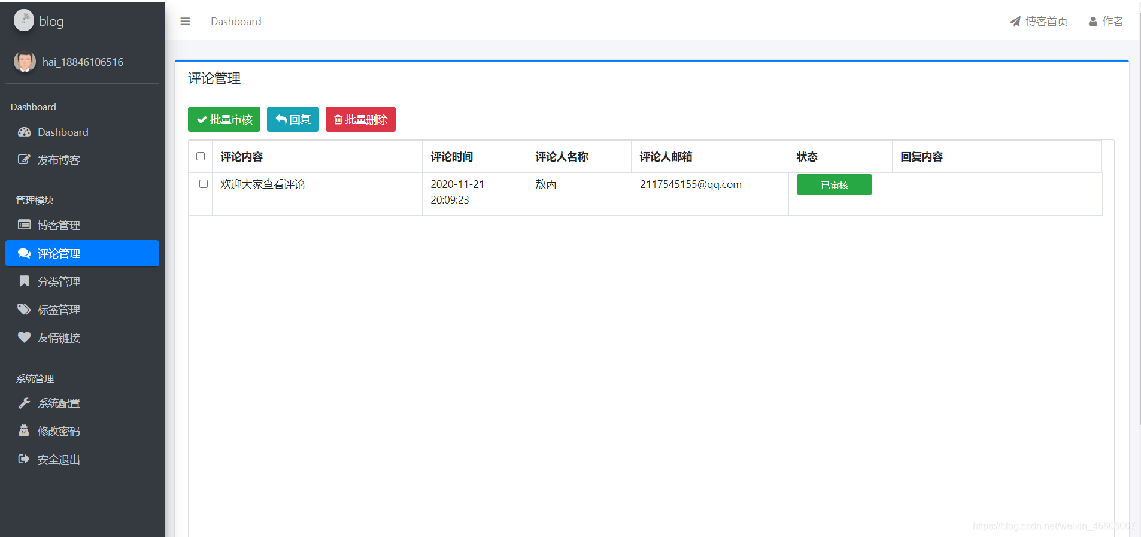Click the green 已审核 status button
The height and width of the screenshot is (537, 1141).
pyautogui.click(x=834, y=184)
